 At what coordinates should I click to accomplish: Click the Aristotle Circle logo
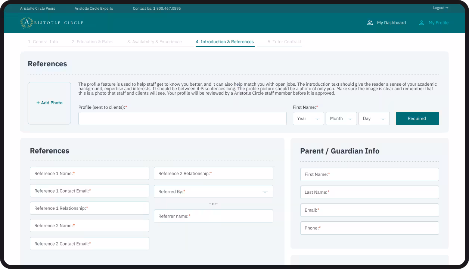click(52, 23)
